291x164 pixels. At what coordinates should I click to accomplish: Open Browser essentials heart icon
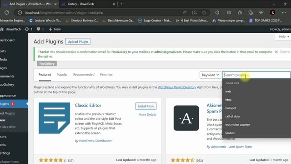click(x=261, y=12)
